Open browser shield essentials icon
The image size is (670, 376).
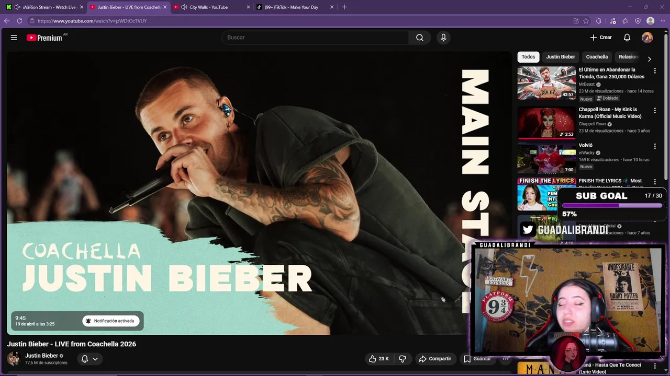click(638, 21)
